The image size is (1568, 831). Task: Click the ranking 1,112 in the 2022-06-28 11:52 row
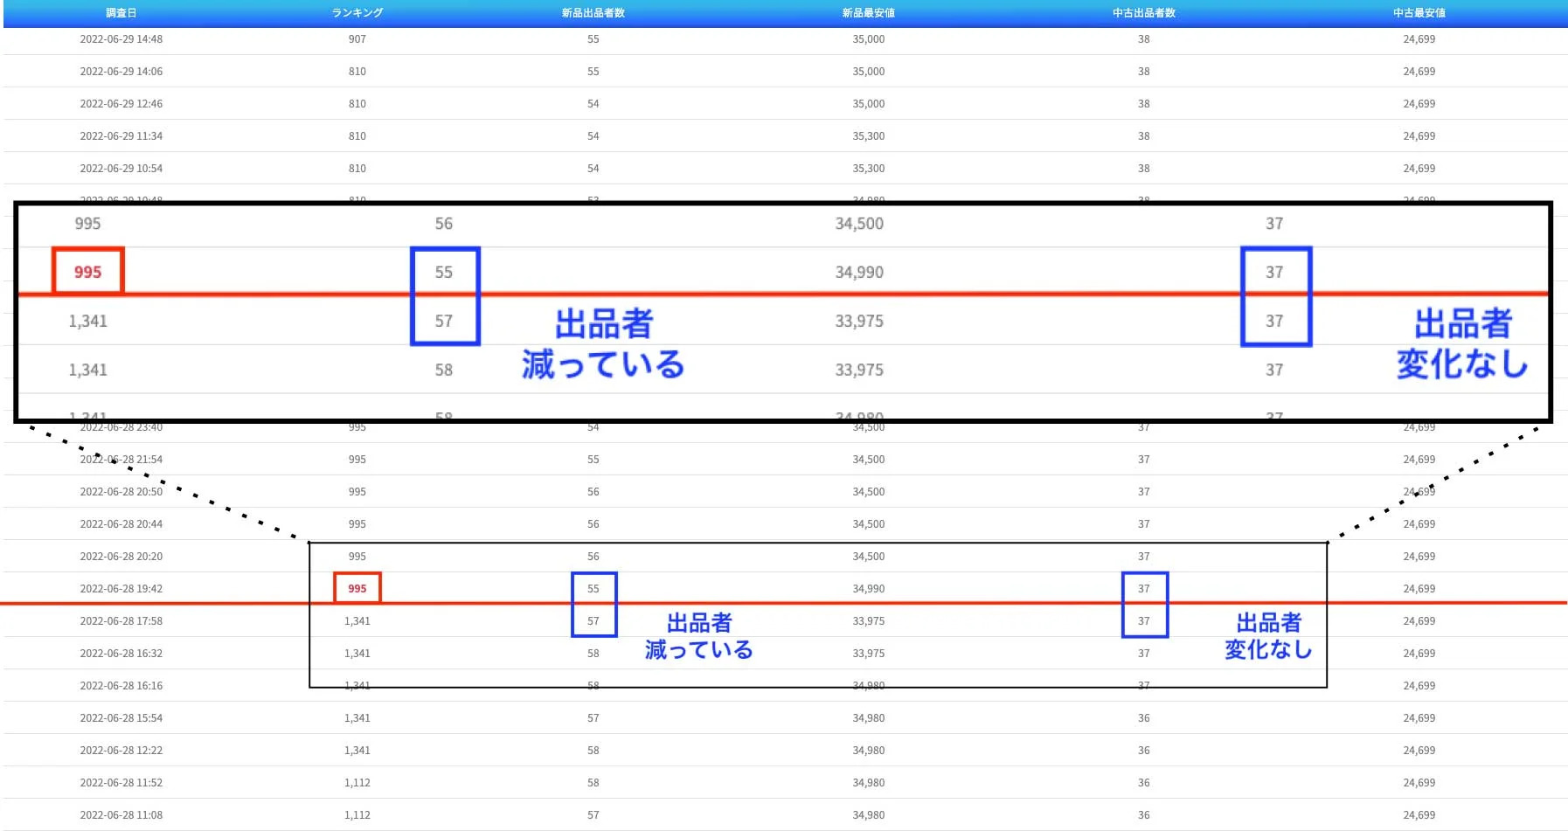click(x=357, y=783)
